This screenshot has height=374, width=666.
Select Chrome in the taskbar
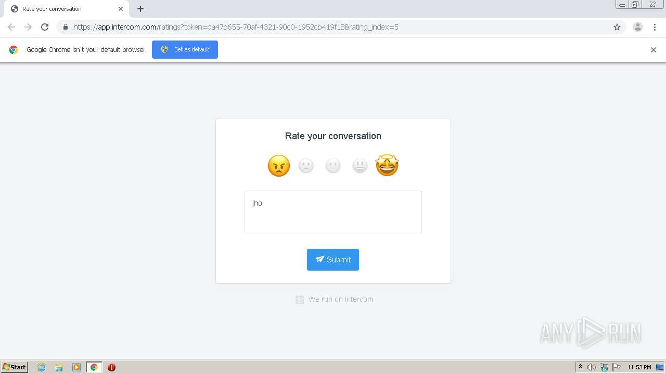(94, 367)
